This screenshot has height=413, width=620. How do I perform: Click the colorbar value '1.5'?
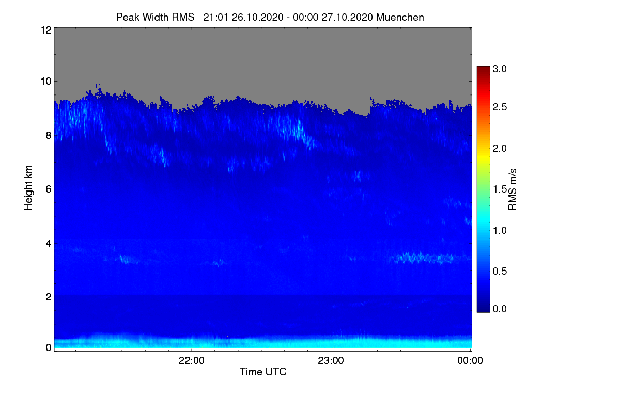coord(499,189)
